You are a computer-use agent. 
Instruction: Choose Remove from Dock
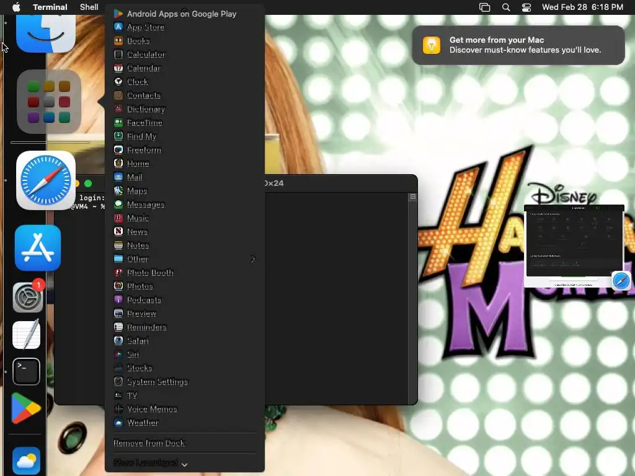tap(185, 443)
